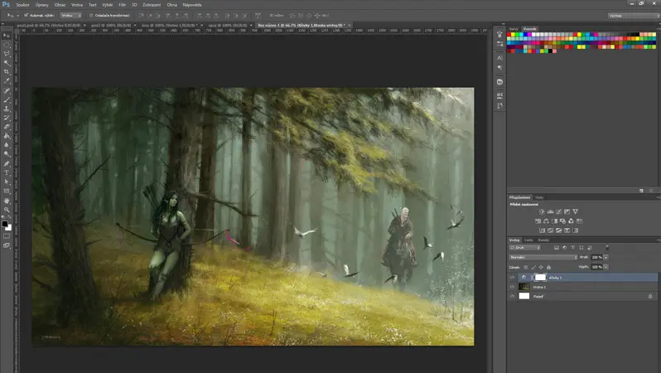The image size is (661, 373).
Task: Select the Blur tool
Action: (7, 145)
